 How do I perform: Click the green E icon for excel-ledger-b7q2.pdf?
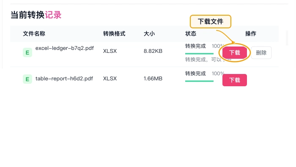pos(27,52)
